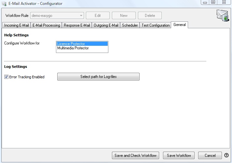Click the Save Workflow button
Screen dimensions: 232x163
pos(179,156)
